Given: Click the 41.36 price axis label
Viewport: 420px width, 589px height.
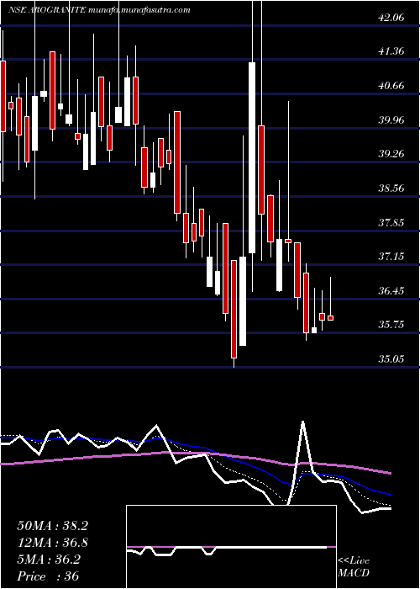Looking at the screenshot, I should click(x=391, y=51).
